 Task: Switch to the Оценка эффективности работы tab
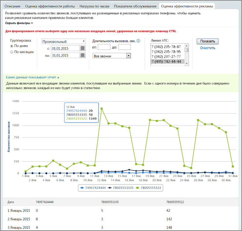click(50, 6)
